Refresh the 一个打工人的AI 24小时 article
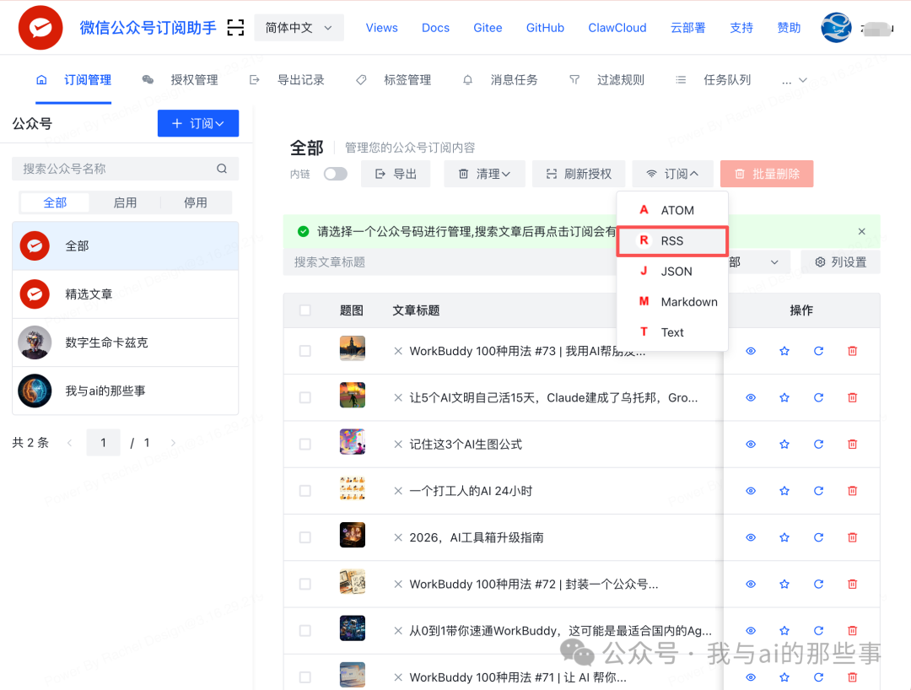This screenshot has height=690, width=911. (818, 491)
